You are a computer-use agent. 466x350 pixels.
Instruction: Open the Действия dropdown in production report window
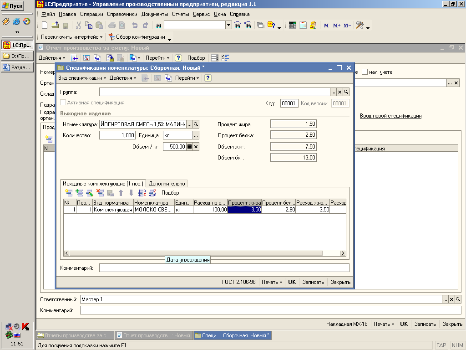(x=52, y=58)
